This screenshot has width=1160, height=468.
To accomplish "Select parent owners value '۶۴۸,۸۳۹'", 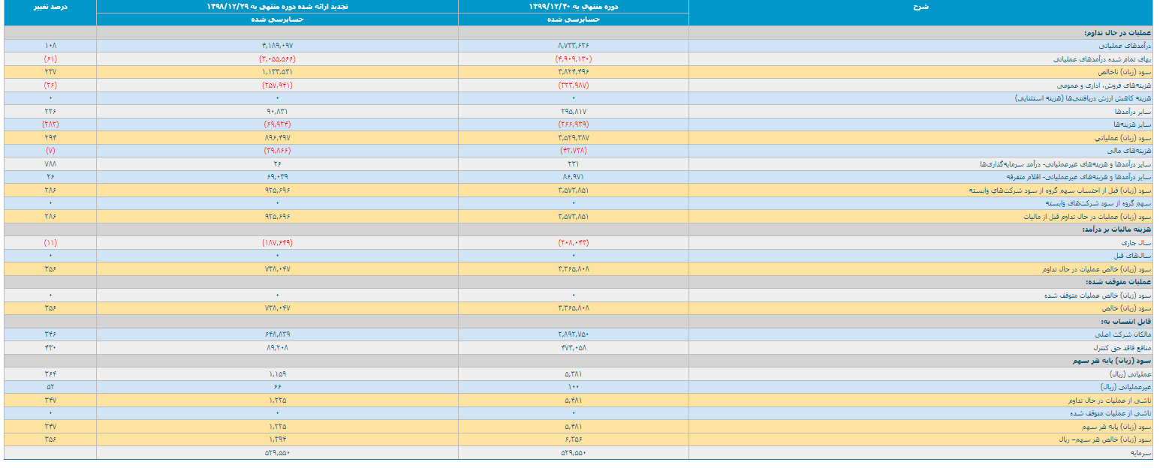I will (x=277, y=335).
